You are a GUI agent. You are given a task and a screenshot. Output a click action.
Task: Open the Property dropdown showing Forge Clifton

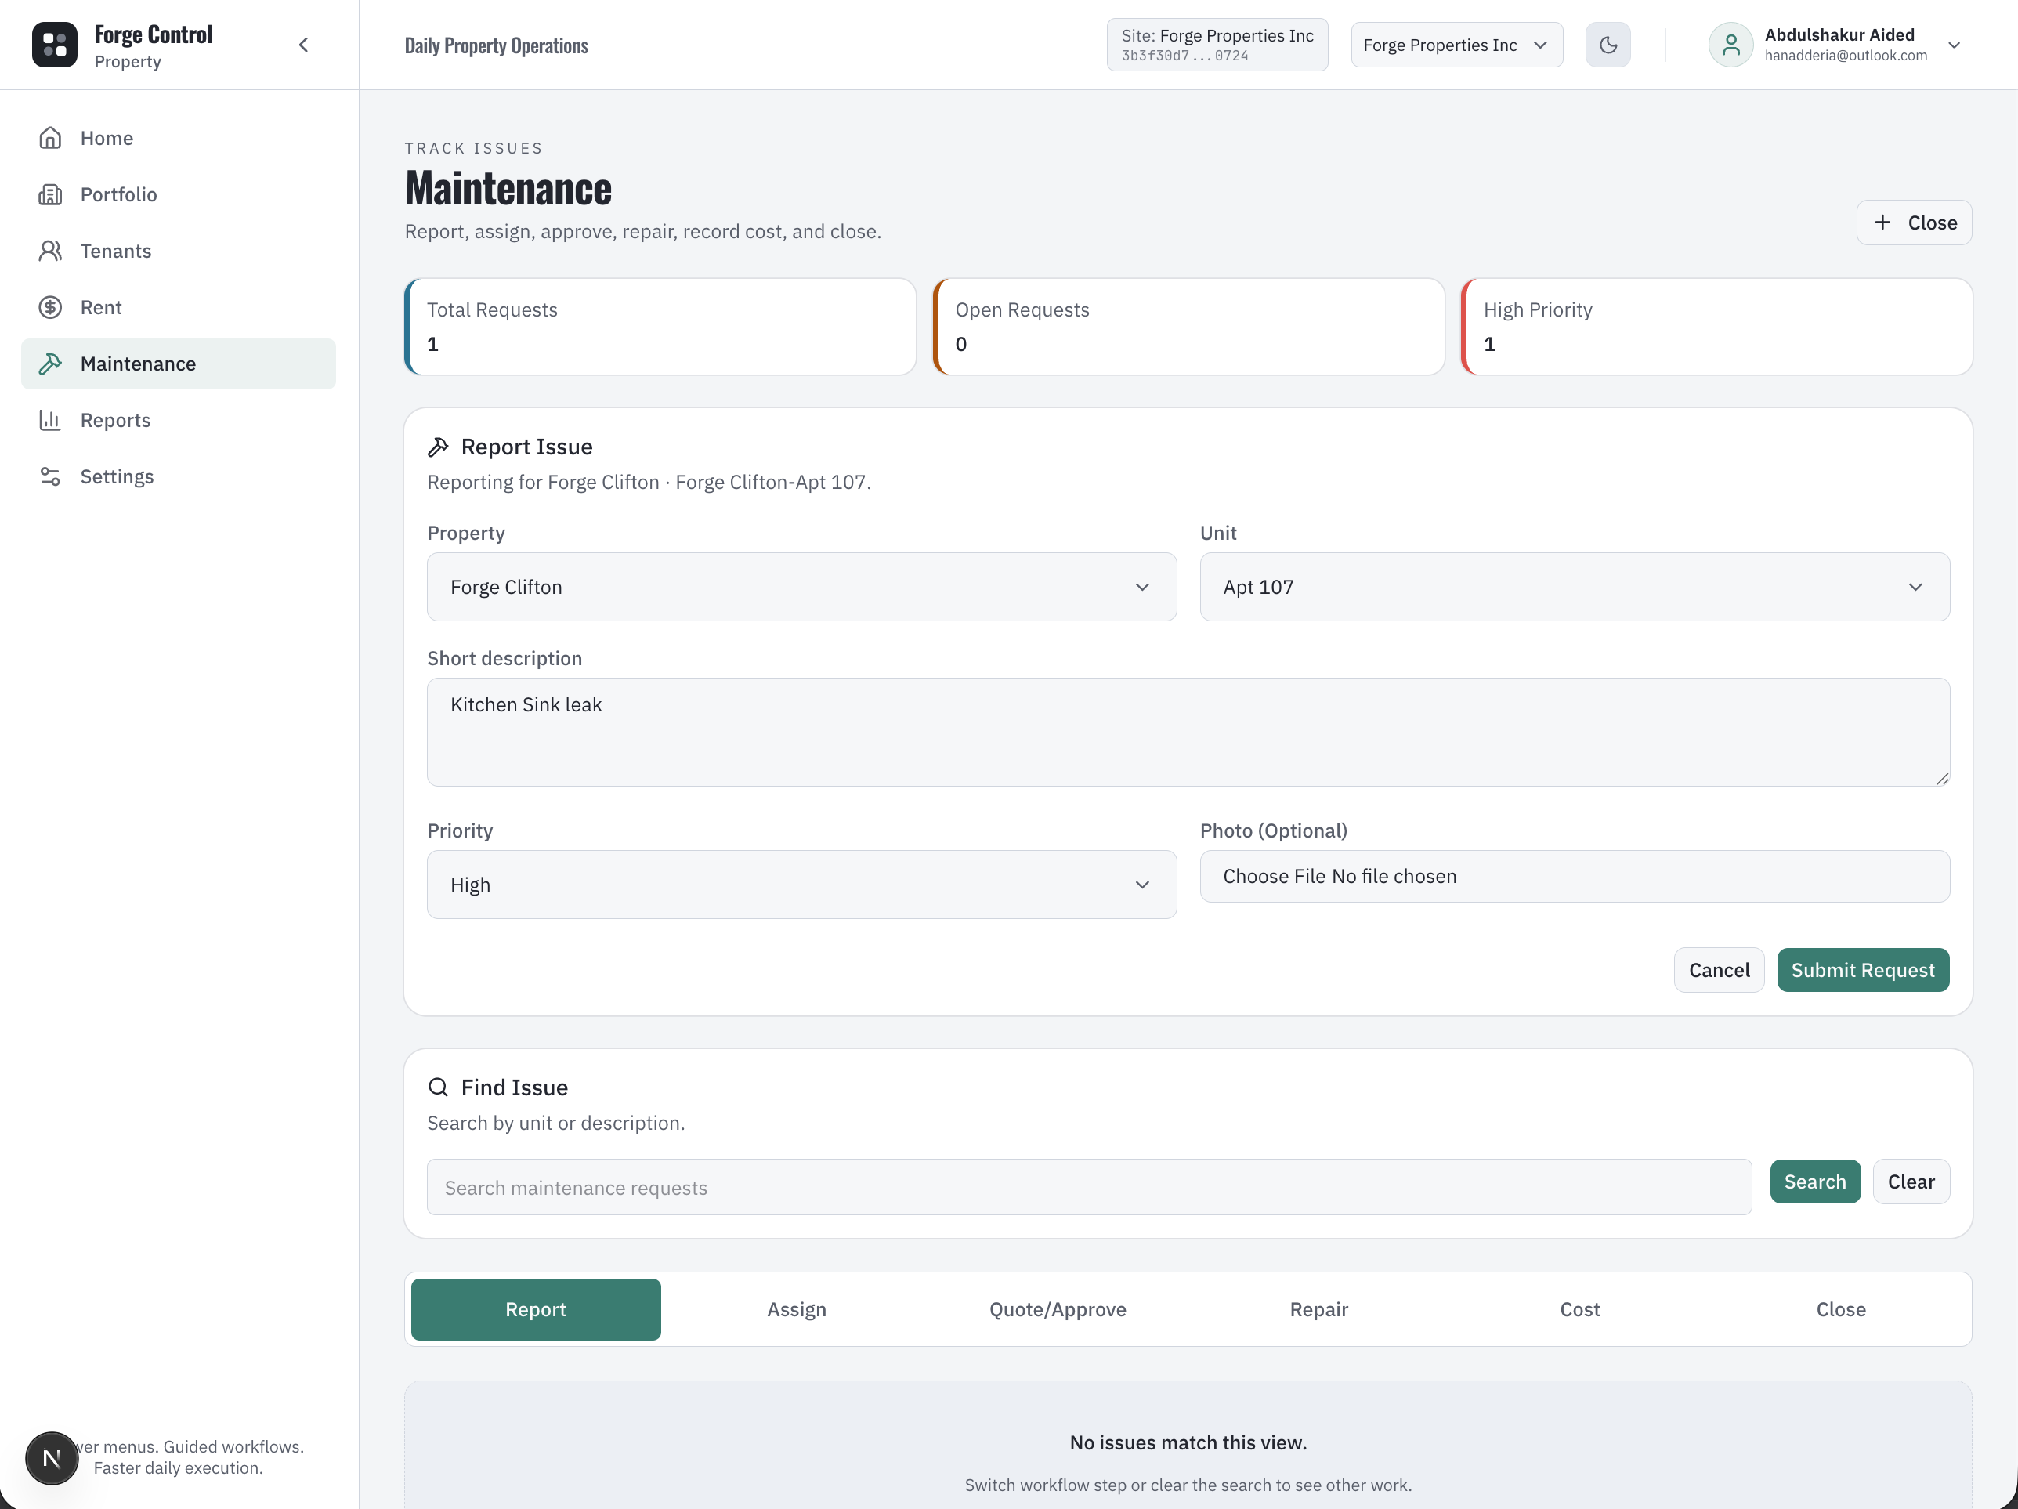[x=802, y=587]
